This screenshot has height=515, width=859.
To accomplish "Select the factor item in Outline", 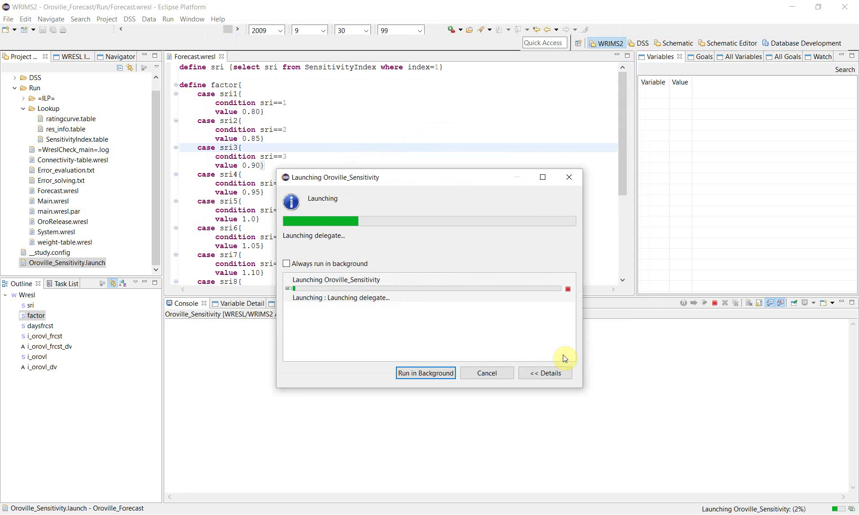I will pos(33,316).
